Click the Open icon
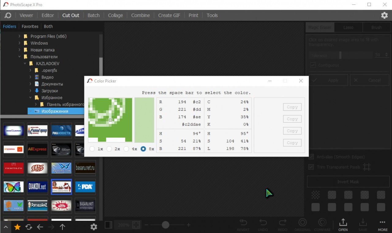 [x=343, y=225]
